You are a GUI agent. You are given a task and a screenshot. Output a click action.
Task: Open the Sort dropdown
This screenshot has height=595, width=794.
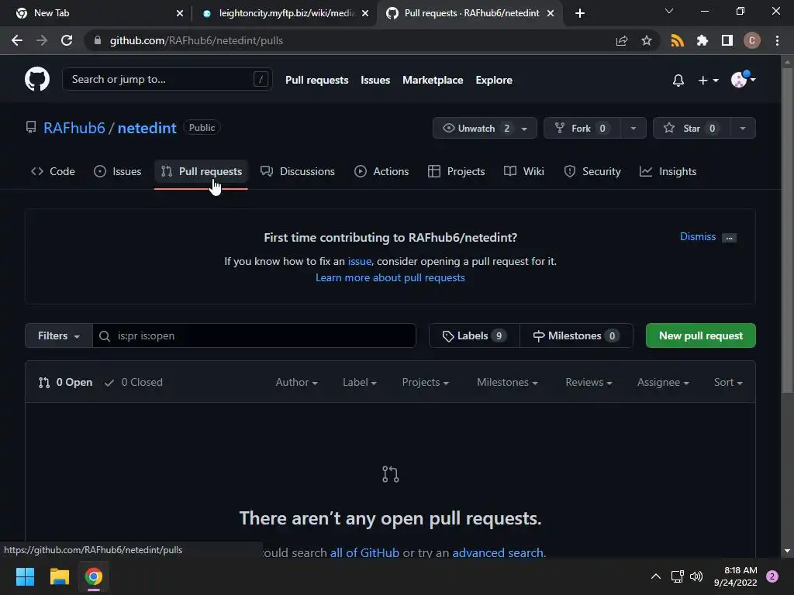[727, 383]
